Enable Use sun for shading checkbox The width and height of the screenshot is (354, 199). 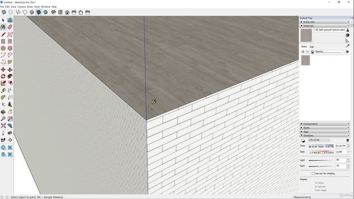coord(313,174)
